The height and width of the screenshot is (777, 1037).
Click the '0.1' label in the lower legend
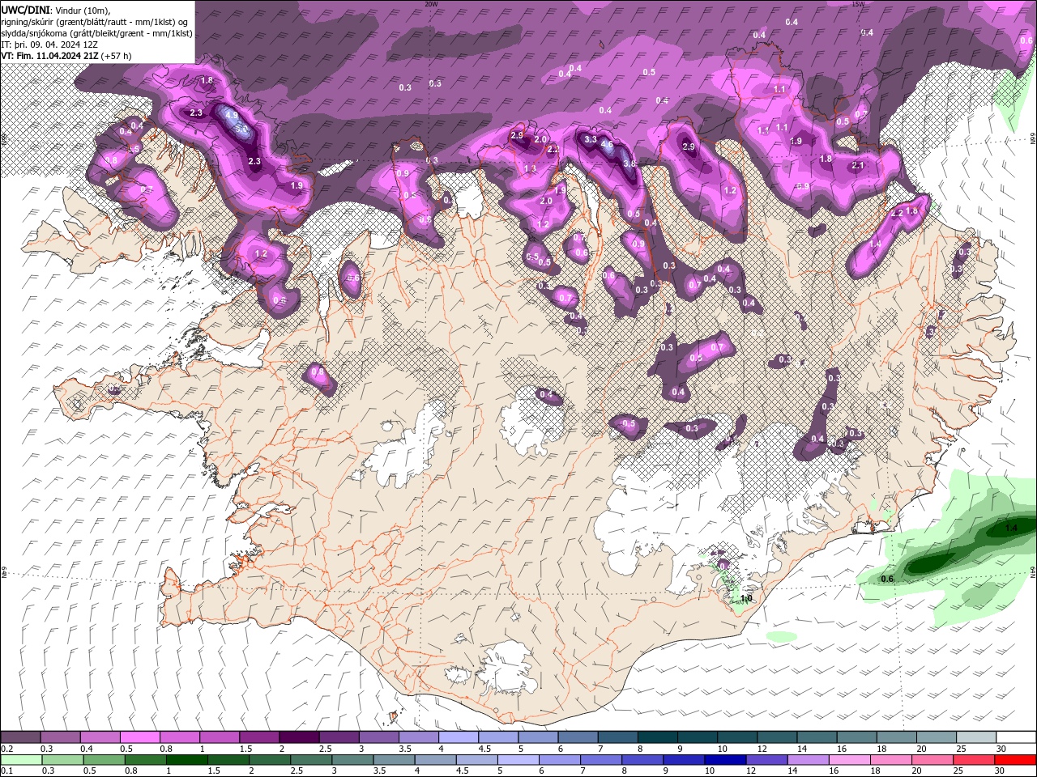pos(7,771)
